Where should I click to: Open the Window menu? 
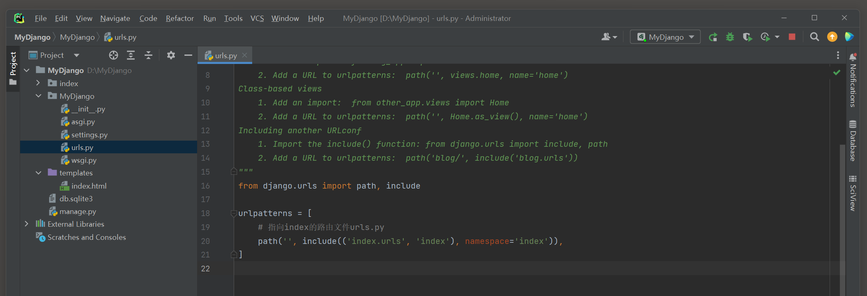pyautogui.click(x=285, y=18)
